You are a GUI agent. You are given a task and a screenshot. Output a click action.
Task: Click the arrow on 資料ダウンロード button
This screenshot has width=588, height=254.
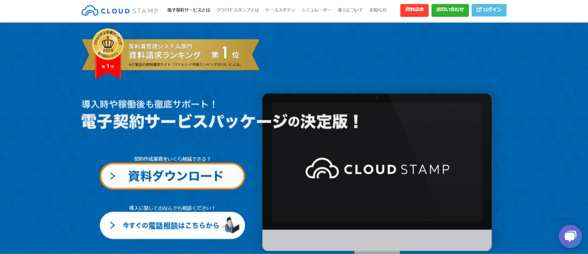113,176
